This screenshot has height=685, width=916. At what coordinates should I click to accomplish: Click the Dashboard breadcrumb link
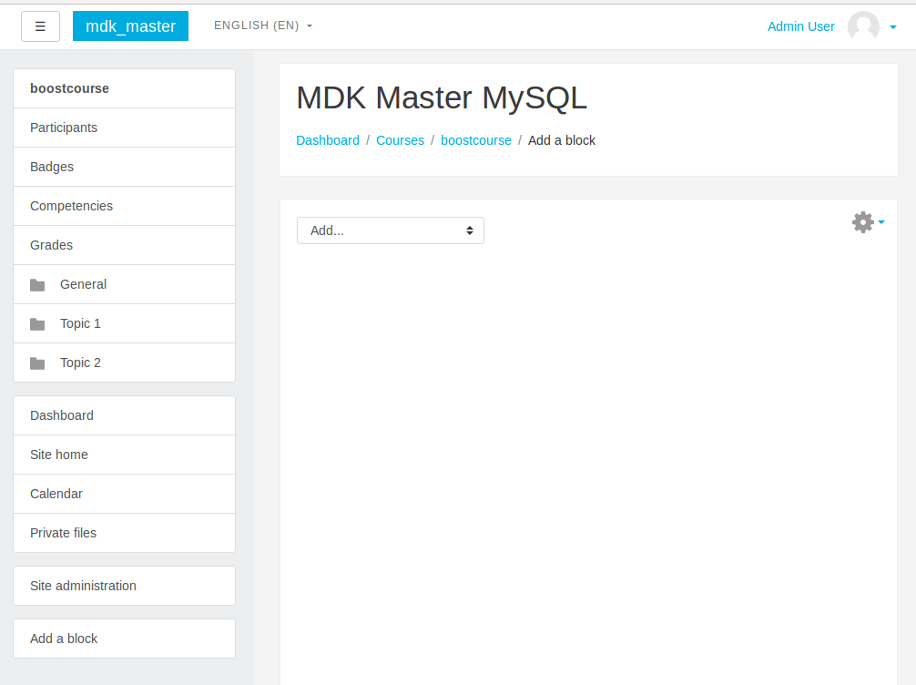[x=328, y=140]
